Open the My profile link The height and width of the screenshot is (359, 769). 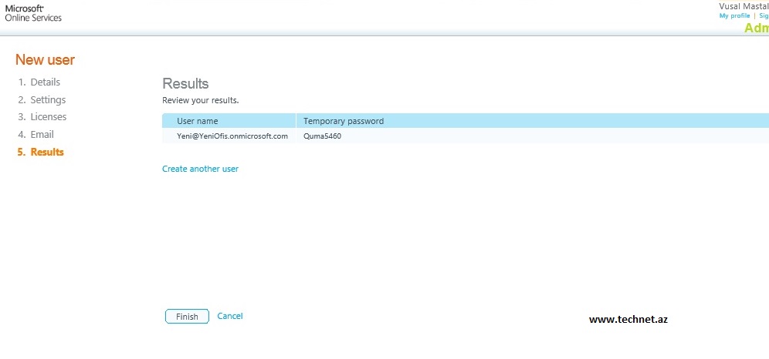point(734,15)
